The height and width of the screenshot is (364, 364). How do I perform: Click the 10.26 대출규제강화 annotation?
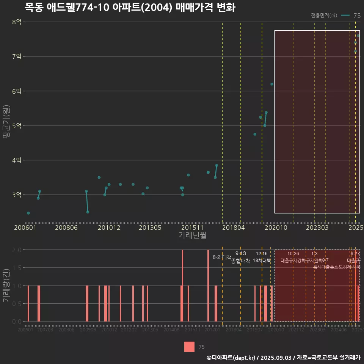[x=293, y=257]
